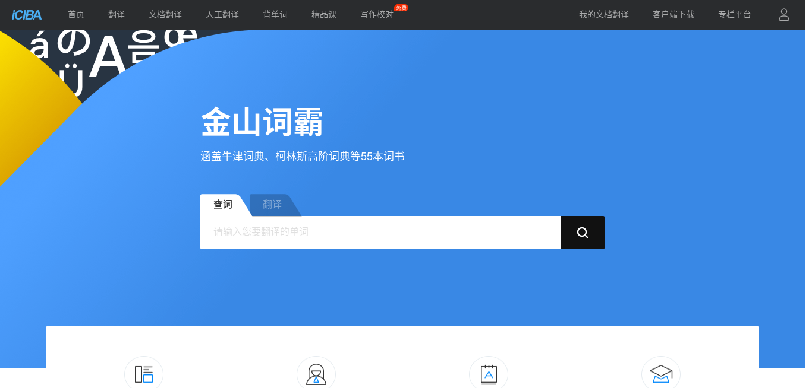812x388 pixels.
Task: Open the graduation cap courses icon
Action: pyautogui.click(x=661, y=374)
